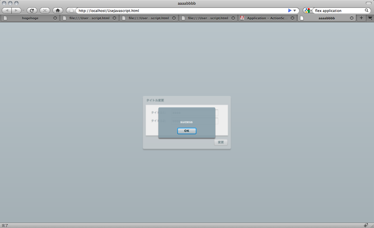Expand the address bar history dropdown

click(295, 11)
